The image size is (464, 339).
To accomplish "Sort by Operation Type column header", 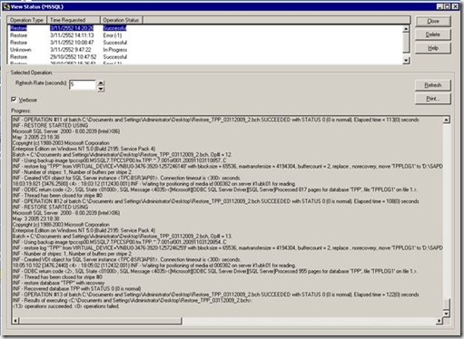I will pyautogui.click(x=26, y=20).
